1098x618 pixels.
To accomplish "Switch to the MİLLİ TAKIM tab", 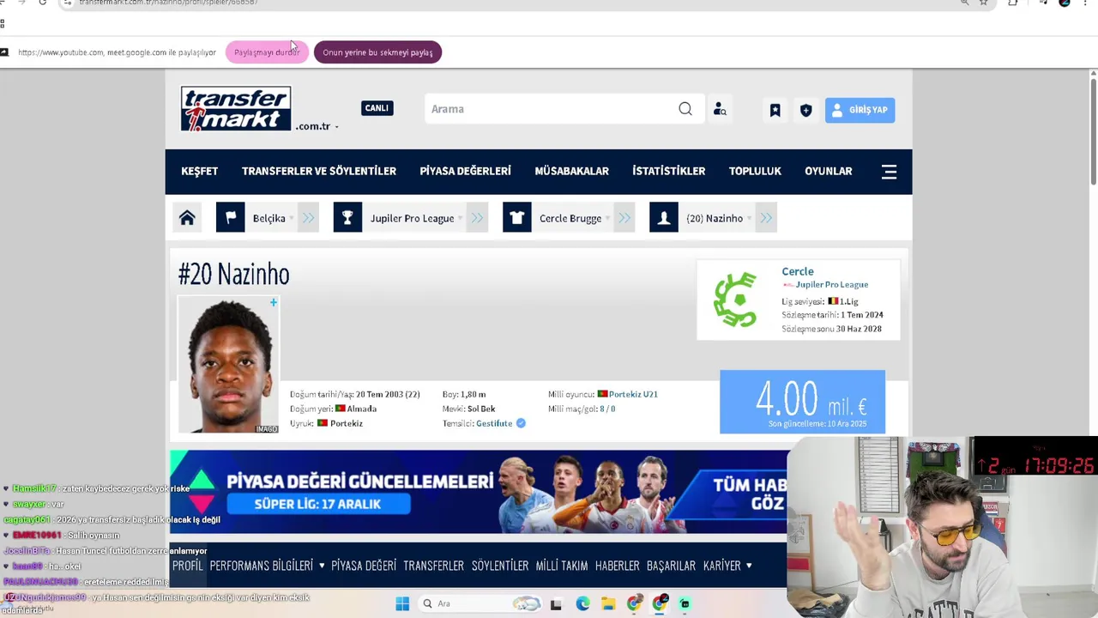I will point(562,566).
